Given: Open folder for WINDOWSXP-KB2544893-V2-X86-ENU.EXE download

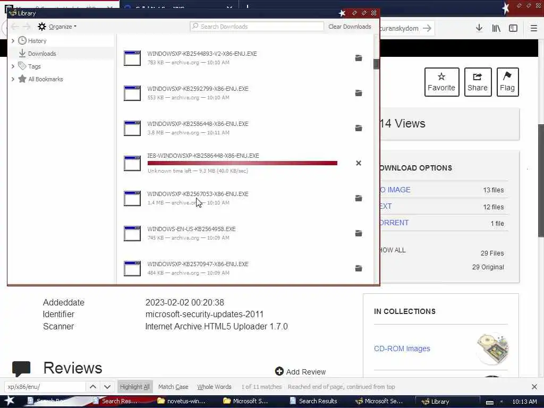Looking at the screenshot, I should click(359, 58).
